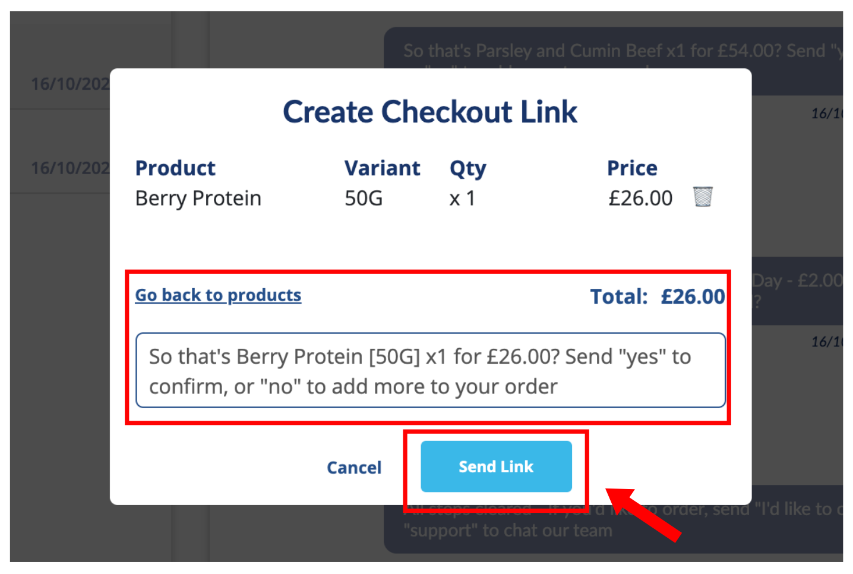
Task: Click inside the confirmation message text box
Action: 431,370
